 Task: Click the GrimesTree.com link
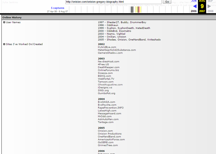pyautogui.click(x=108, y=145)
